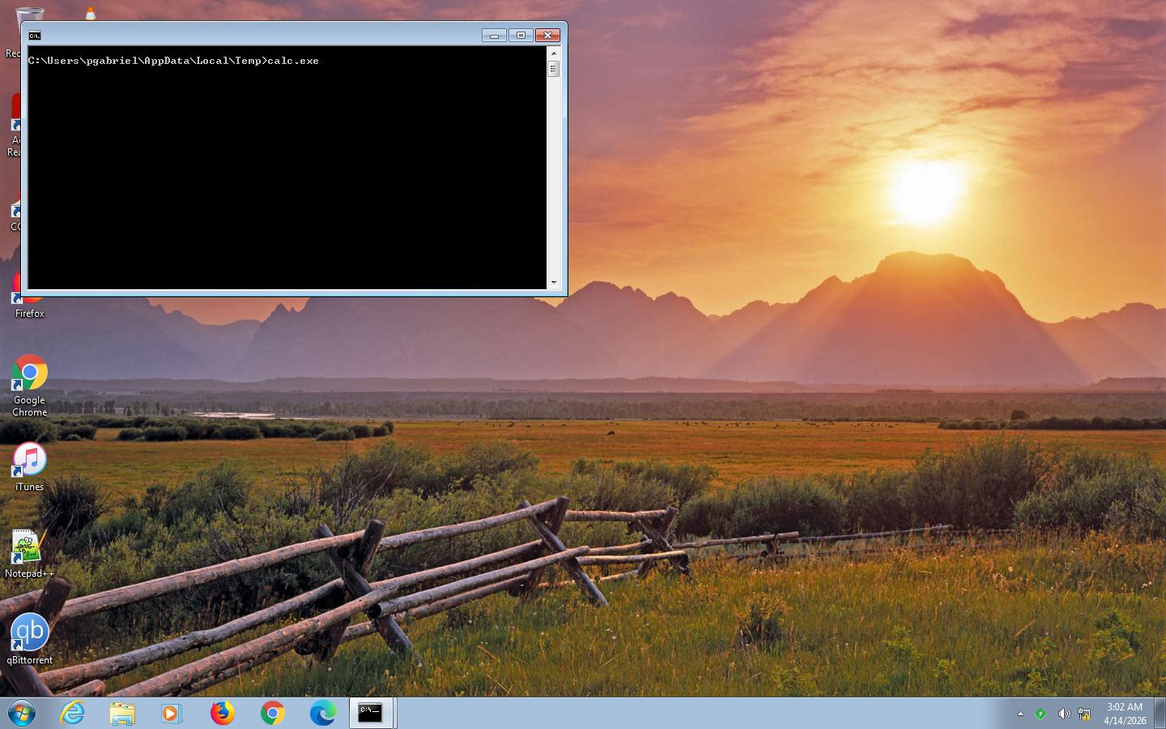Click the volume speaker tray icon
1166x729 pixels.
[1063, 714]
